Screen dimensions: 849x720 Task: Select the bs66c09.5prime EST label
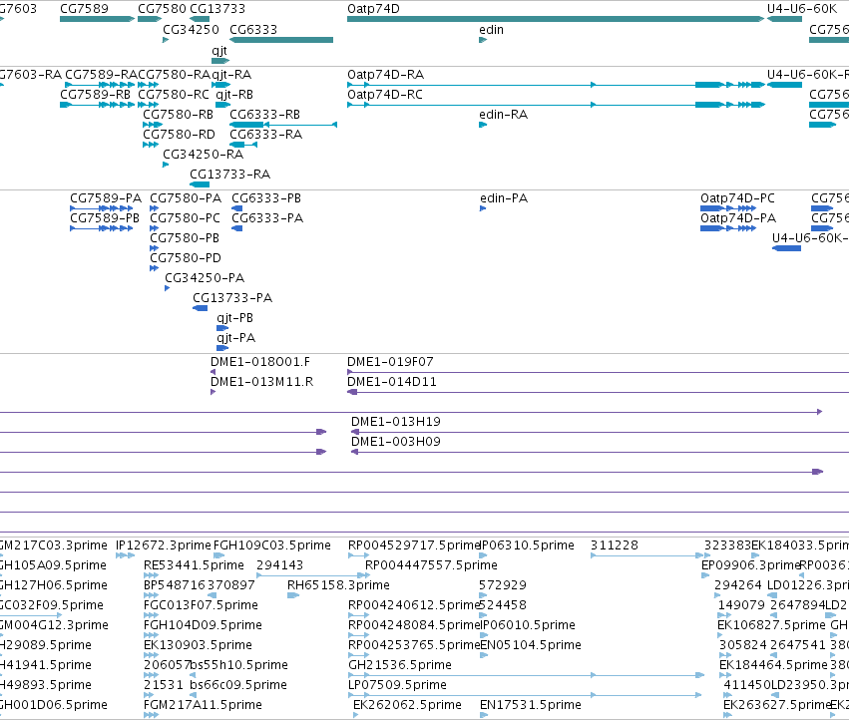pyautogui.click(x=238, y=685)
